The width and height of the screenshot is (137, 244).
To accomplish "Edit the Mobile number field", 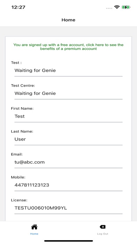I will 68,185.
